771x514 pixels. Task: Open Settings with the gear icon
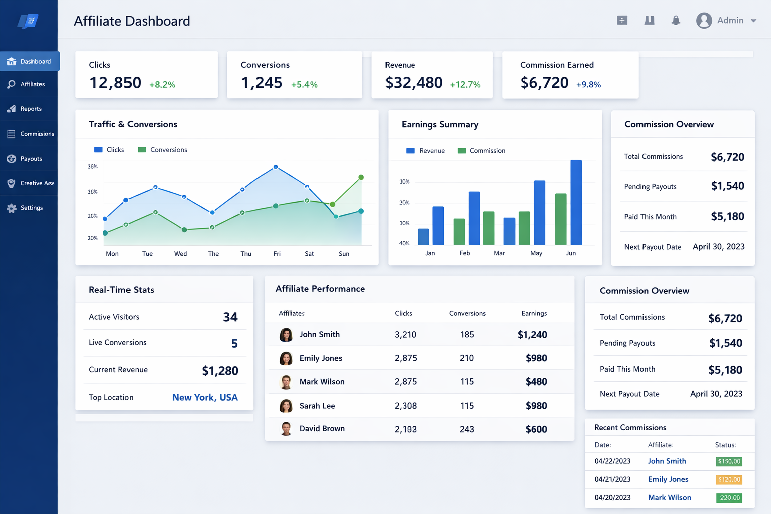[11, 208]
